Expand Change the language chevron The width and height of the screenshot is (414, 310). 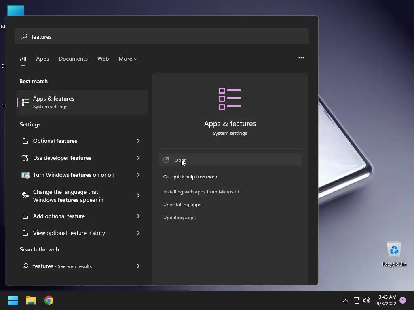pos(138,195)
